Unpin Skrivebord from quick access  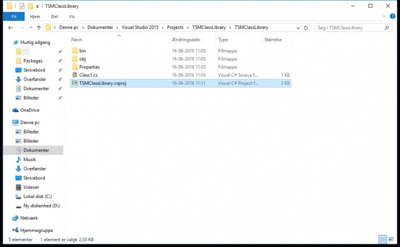click(60, 70)
